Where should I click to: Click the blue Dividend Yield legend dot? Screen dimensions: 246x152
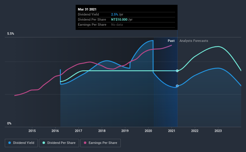pyautogui.click(x=10, y=143)
